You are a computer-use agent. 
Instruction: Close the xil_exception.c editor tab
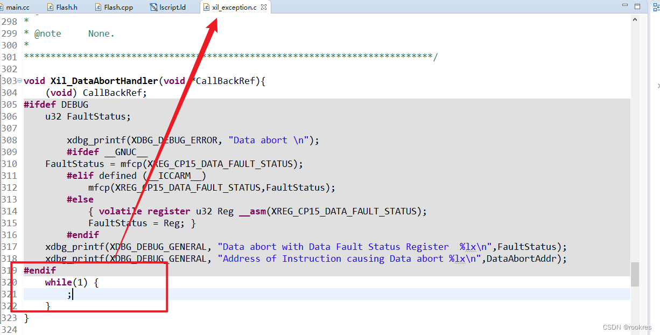[264, 7]
